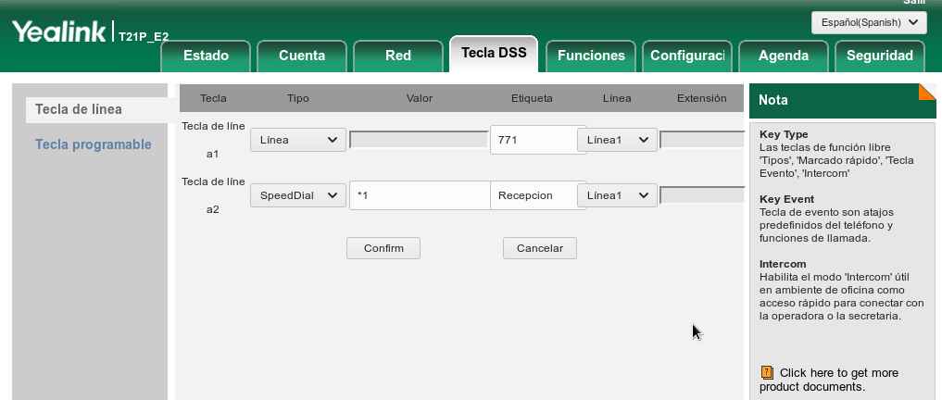This screenshot has height=400, width=942.
Task: Open the Español language dropdown
Action: click(x=868, y=23)
